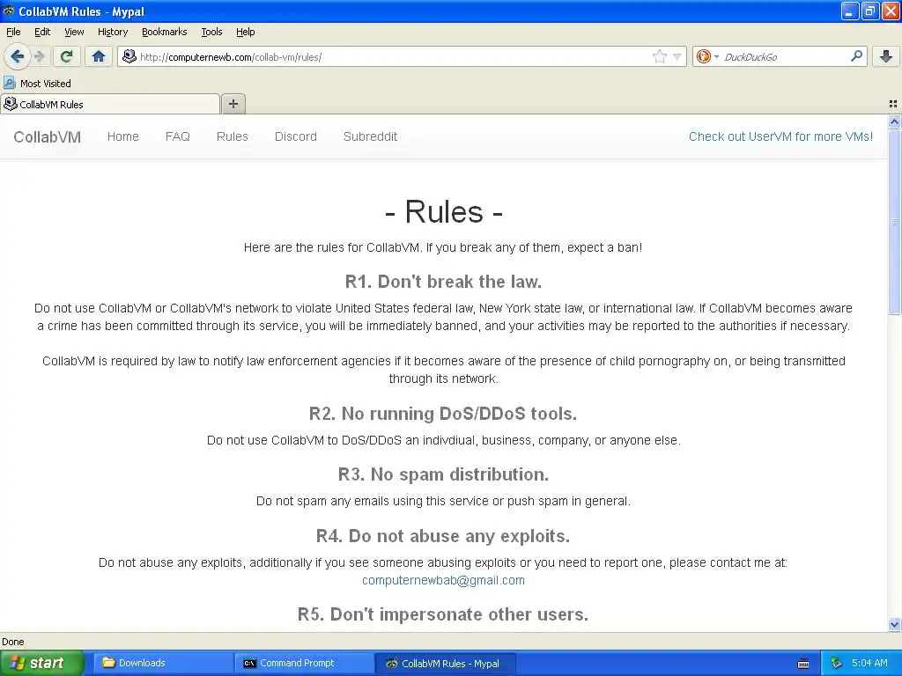Open the Windows Start button
The width and height of the screenshot is (902, 676).
pyautogui.click(x=41, y=663)
